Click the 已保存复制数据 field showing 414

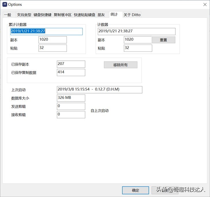click(x=71, y=72)
